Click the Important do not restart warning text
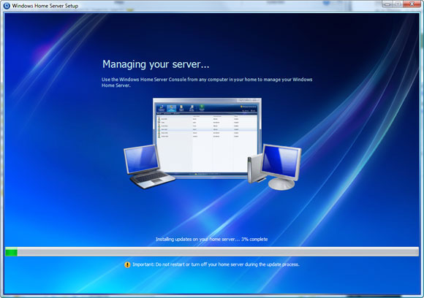 (216, 264)
